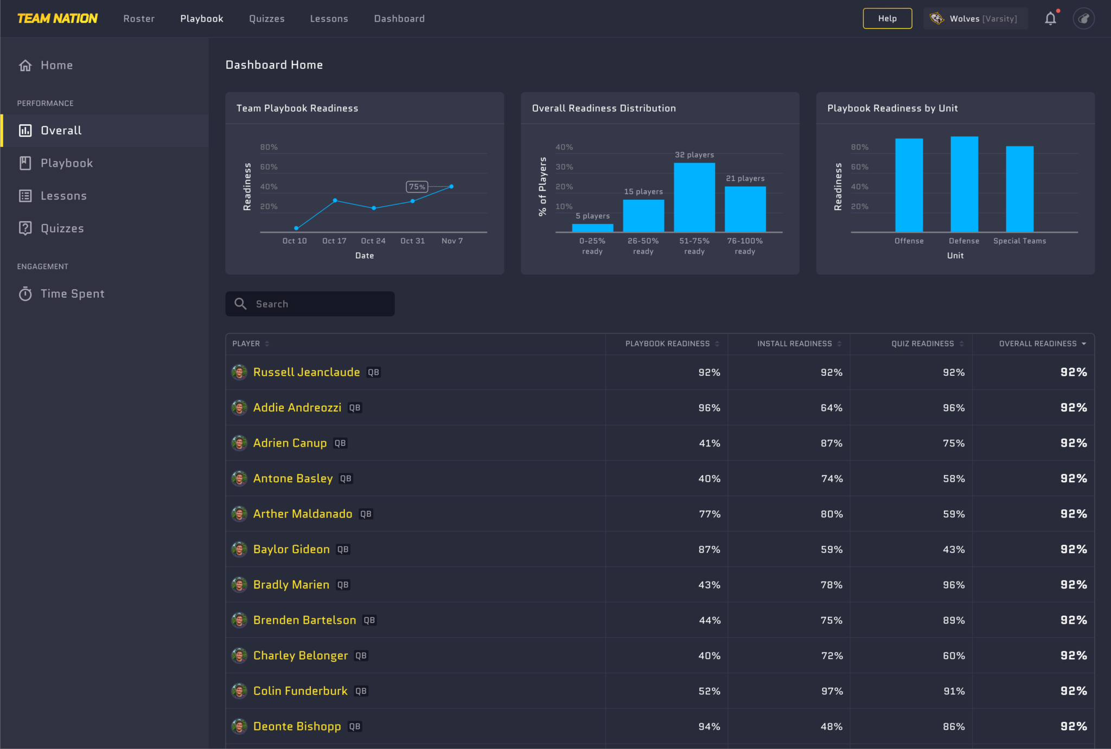Click the Wolves team logo badge
The image size is (1111, 749).
[x=937, y=18]
